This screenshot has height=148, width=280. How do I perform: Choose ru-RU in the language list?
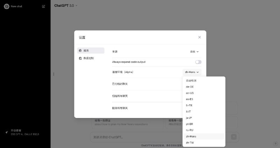point(204,130)
